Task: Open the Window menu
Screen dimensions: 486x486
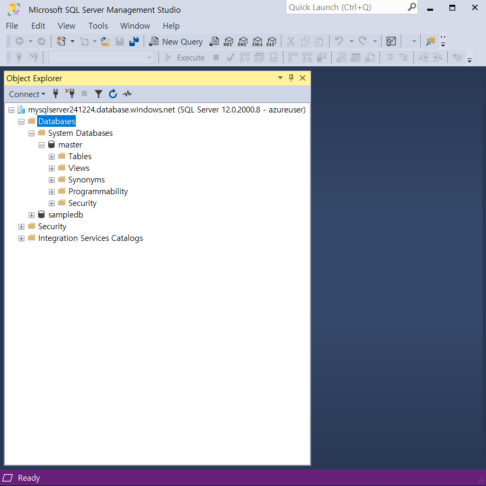Action: click(x=135, y=26)
